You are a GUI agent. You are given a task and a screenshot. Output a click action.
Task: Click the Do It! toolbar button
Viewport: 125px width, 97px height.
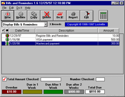pos(60,15)
